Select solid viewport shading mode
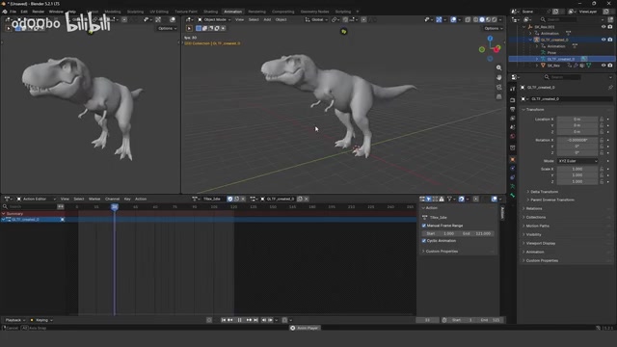The height and width of the screenshot is (347, 617). point(482,19)
